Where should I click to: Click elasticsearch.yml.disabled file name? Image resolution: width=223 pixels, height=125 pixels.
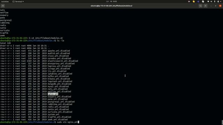(63, 61)
